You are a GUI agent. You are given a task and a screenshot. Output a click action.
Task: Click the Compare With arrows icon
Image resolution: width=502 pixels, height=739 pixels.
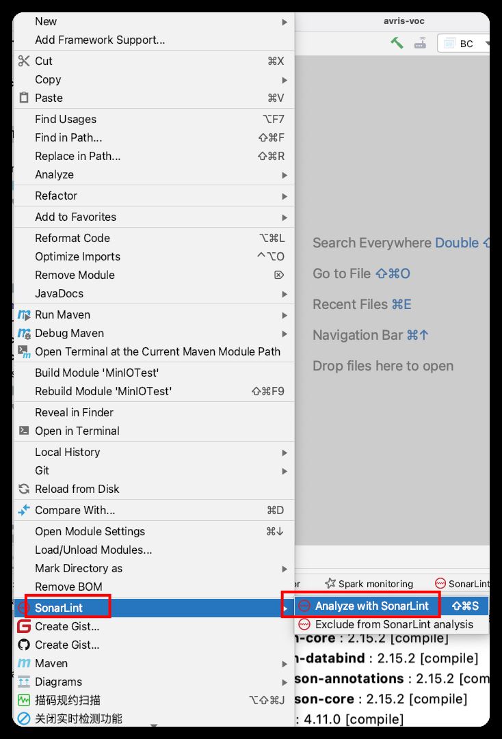25,511
